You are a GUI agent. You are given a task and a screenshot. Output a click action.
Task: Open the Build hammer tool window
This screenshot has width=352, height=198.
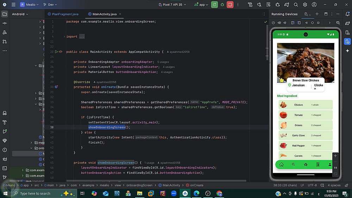coord(5,122)
